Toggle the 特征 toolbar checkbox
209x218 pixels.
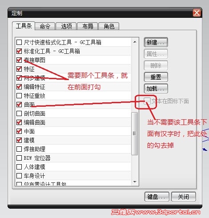click(x=19, y=69)
